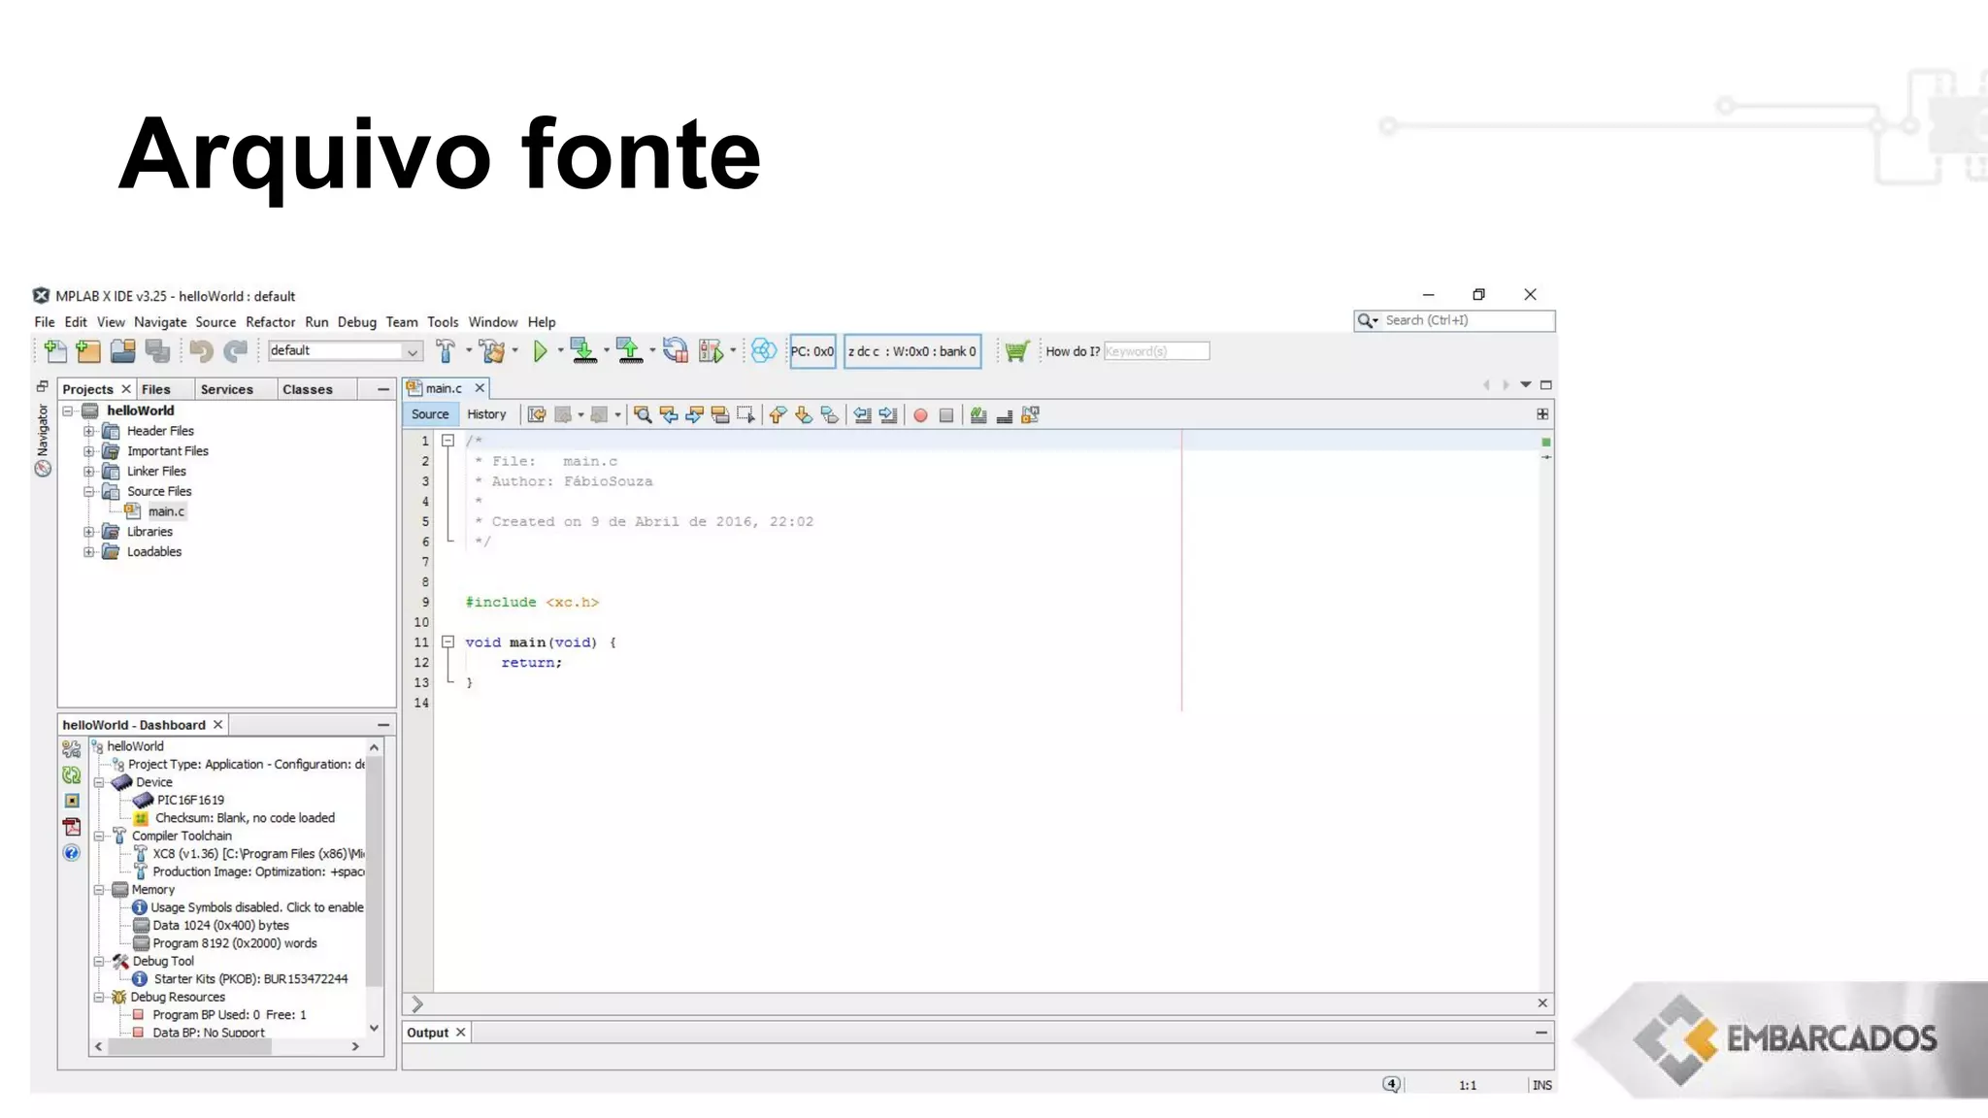Image resolution: width=1988 pixels, height=1118 pixels.
Task: Click the Build Project hammer icon
Action: coord(446,351)
